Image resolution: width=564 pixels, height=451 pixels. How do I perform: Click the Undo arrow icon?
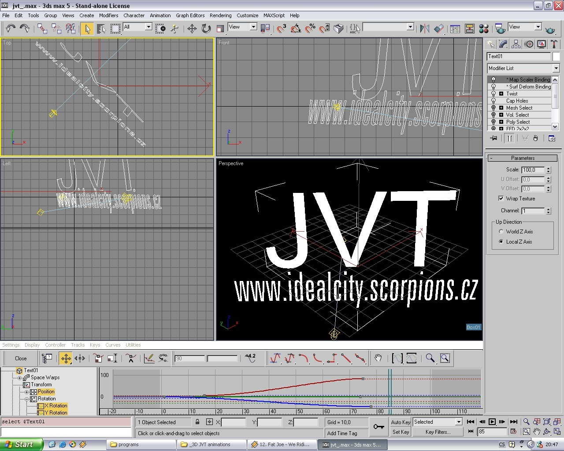(11, 29)
